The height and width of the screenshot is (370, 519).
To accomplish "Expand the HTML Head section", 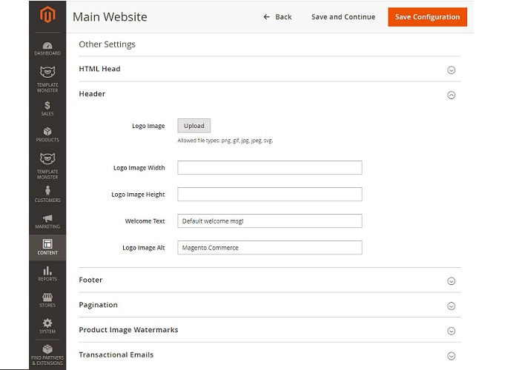I will (451, 70).
